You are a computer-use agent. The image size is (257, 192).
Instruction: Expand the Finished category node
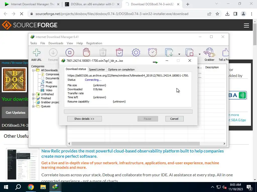click(x=33, y=98)
